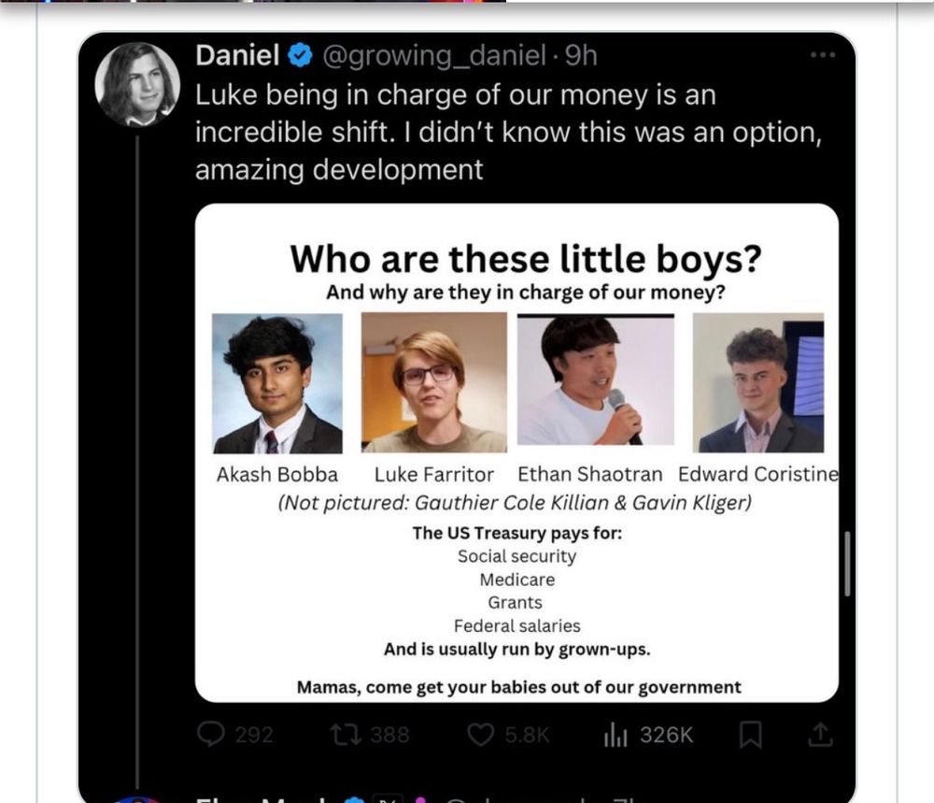Viewport: 934px width, 803px height.
Task: Open the 9h timestamp permalink
Action: [580, 56]
